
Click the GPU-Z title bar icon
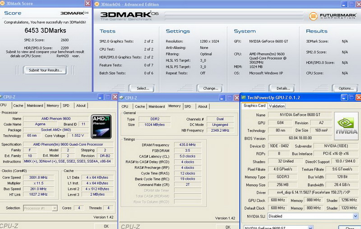pyautogui.click(x=243, y=98)
